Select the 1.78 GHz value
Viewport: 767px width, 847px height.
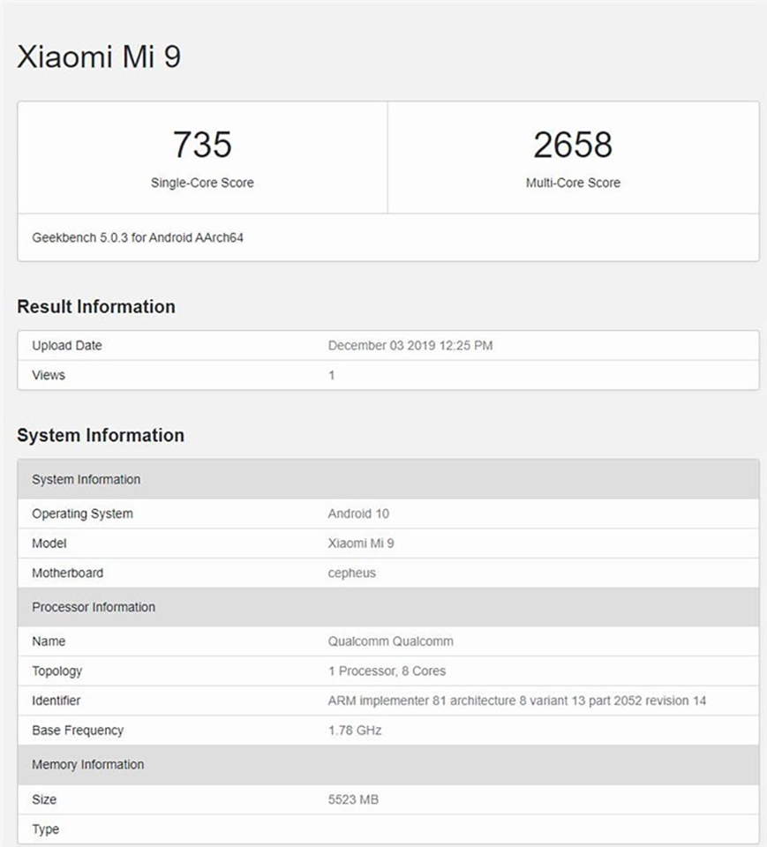pos(355,731)
